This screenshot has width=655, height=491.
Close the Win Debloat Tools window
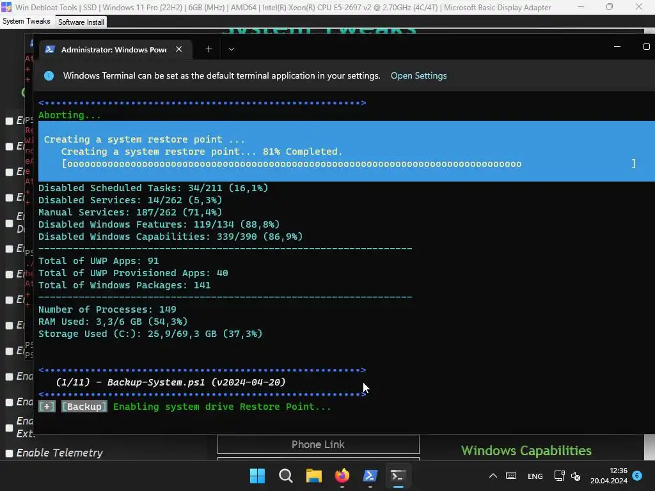pyautogui.click(x=639, y=7)
